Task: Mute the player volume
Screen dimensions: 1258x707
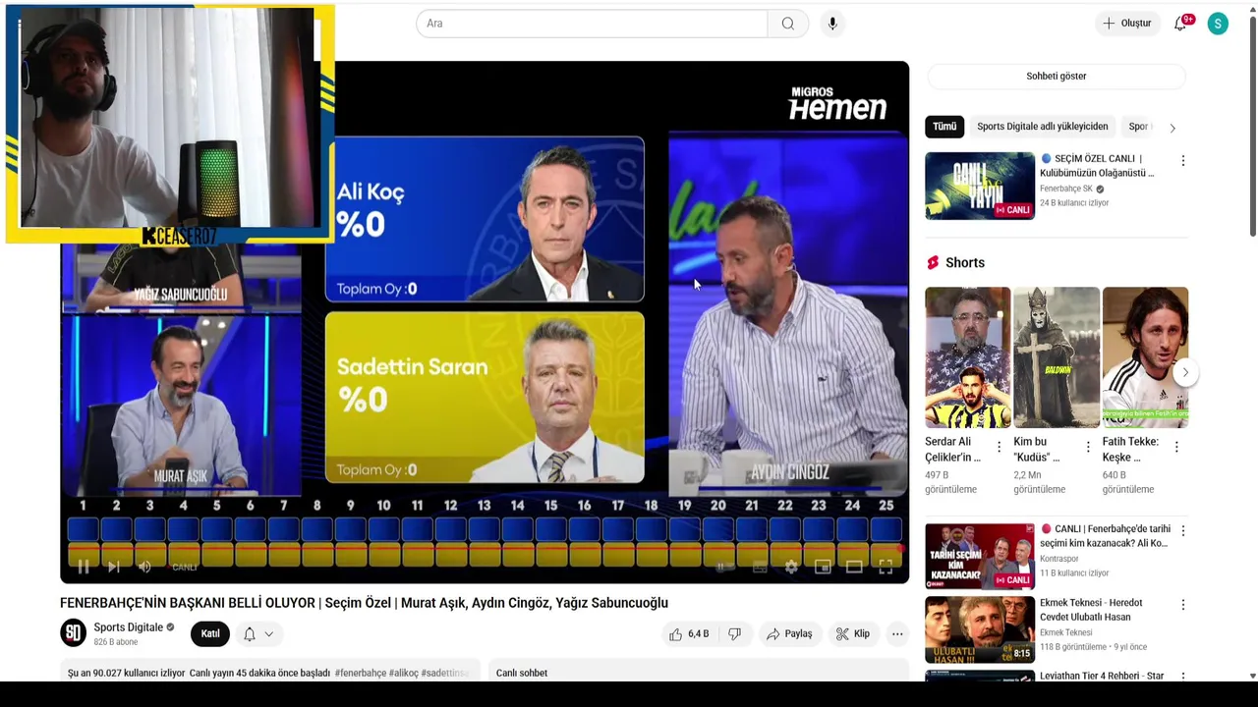Action: 144,567
